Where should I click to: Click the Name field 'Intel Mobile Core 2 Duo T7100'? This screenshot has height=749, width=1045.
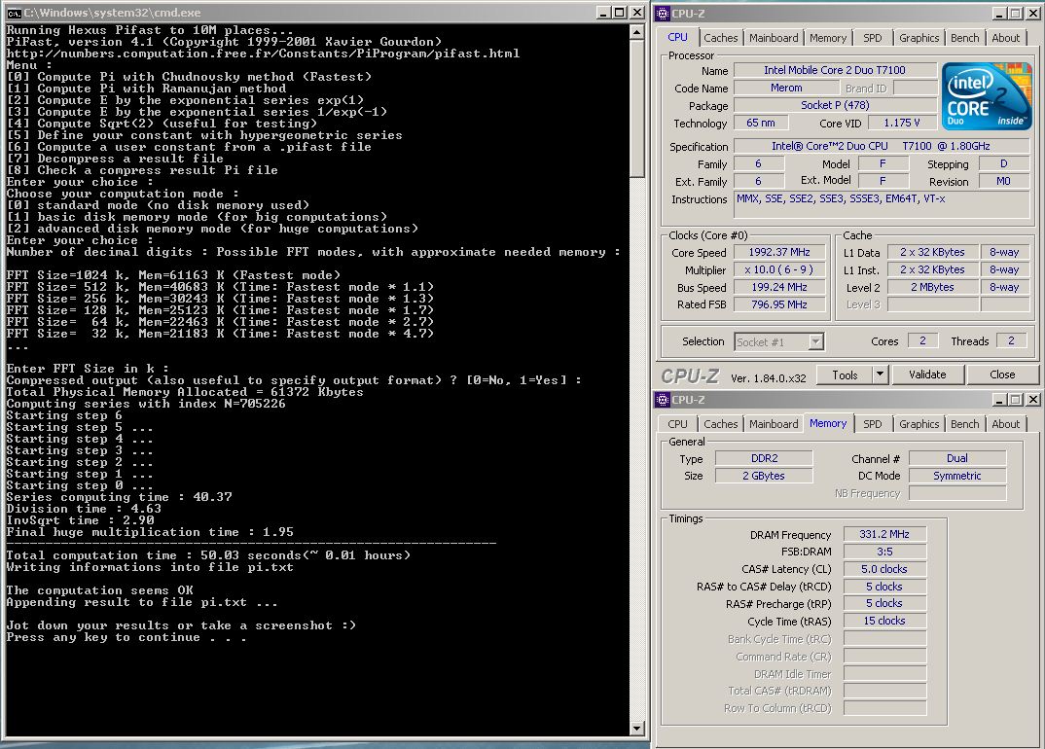[834, 70]
